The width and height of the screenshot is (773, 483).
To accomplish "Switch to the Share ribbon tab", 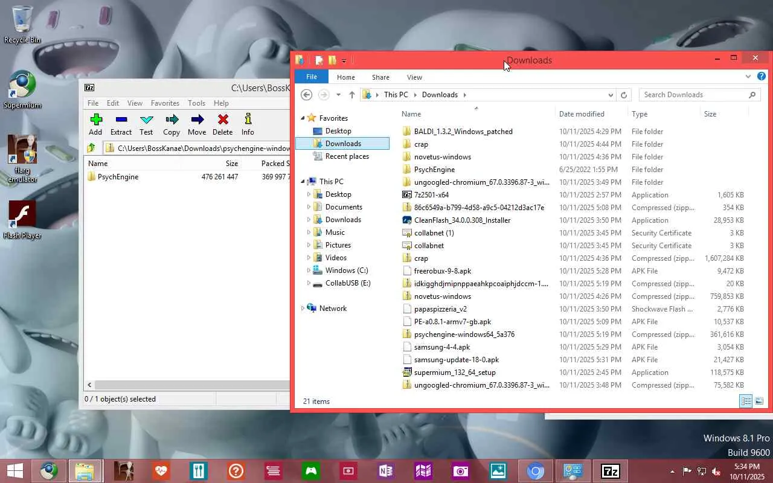I will 380,77.
